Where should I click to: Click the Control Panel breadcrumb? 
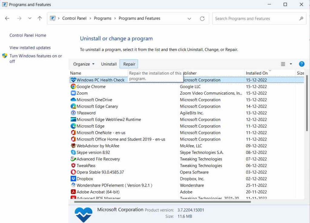pos(74,18)
